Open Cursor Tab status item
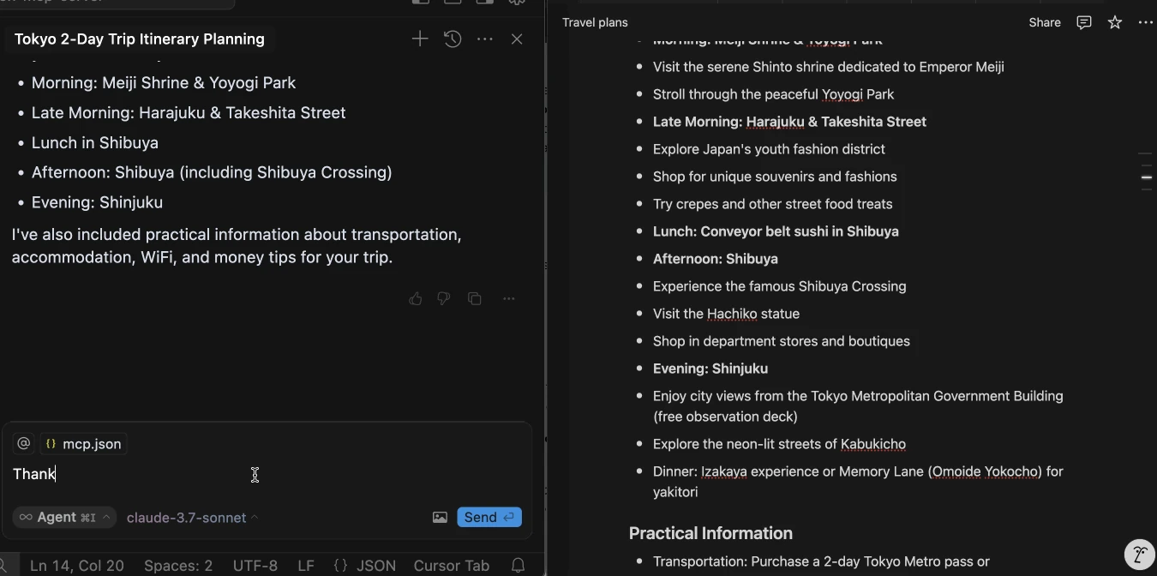Screen dimensions: 1157x576 [452, 566]
